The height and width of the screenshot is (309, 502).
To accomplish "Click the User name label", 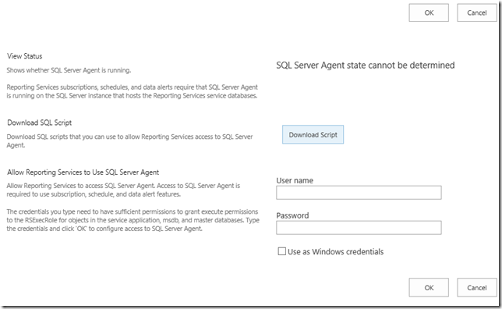I will coord(295,180).
